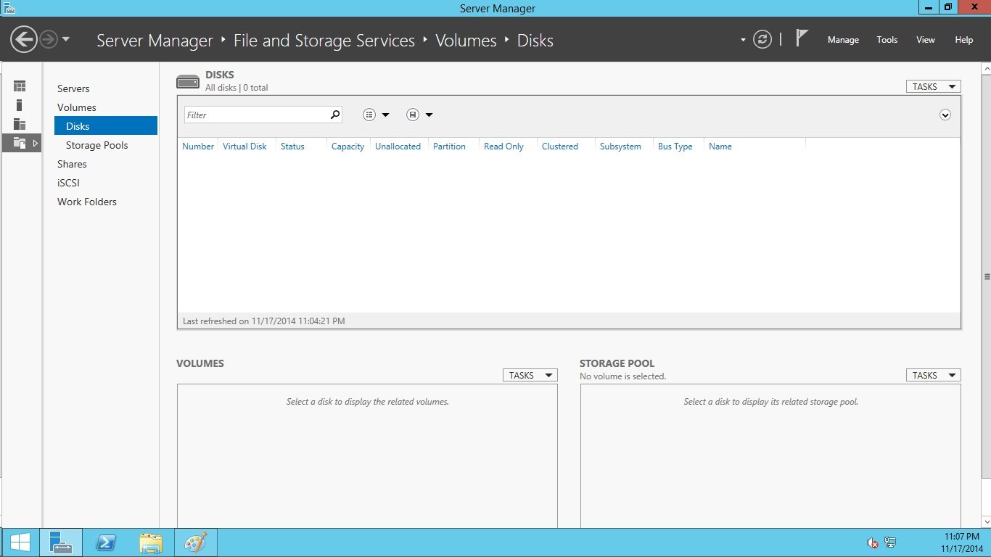Open the small dropdown arrow left of refresh

743,40
